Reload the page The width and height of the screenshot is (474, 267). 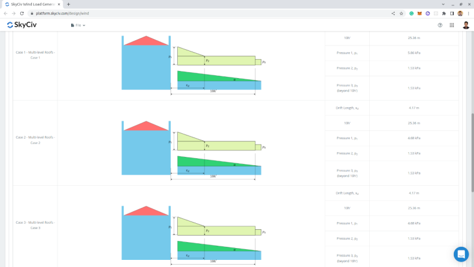coord(22,13)
